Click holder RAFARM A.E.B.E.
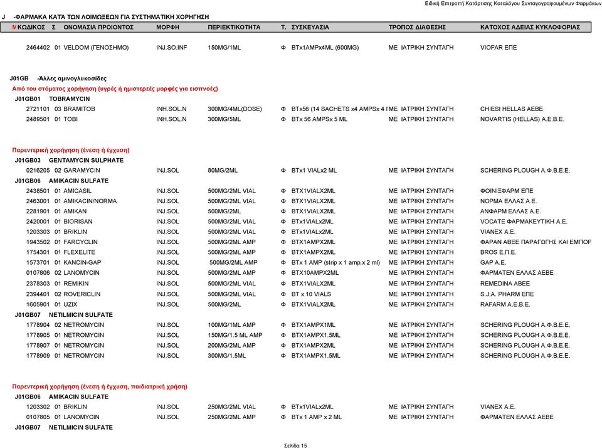 click(505, 305)
